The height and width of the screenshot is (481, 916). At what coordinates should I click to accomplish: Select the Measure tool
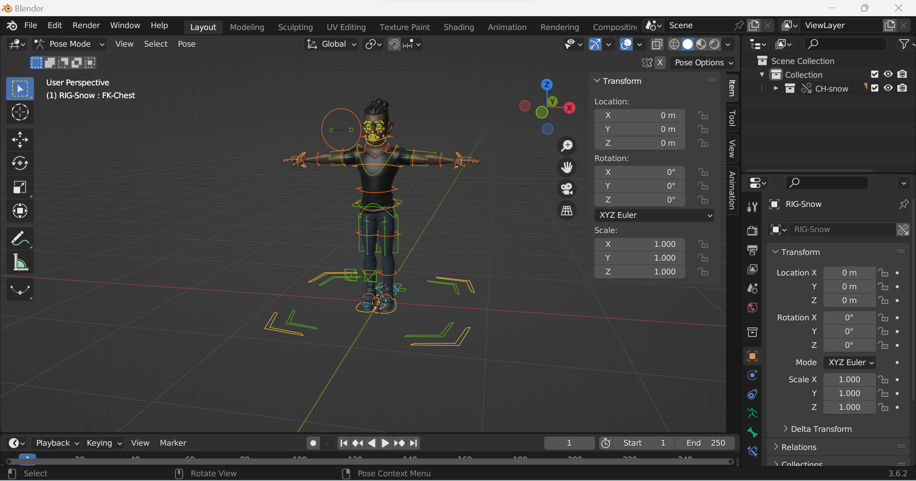tap(20, 262)
